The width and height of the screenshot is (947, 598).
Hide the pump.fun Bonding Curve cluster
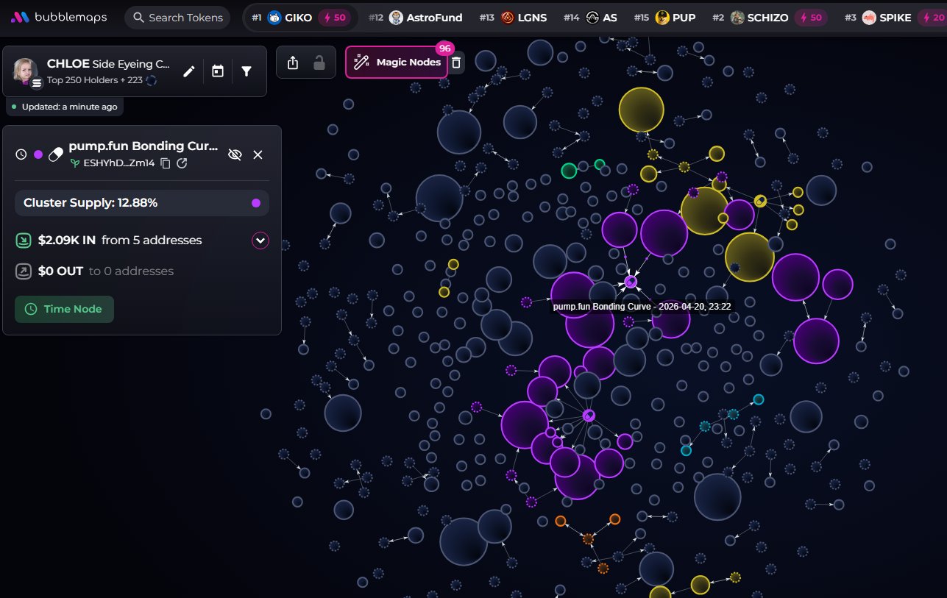[x=235, y=154]
